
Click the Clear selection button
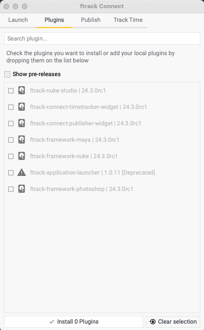coord(173,322)
